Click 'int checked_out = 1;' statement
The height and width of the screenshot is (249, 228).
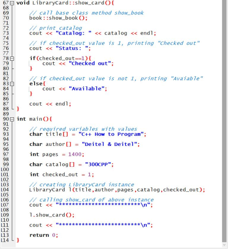[x=62, y=175]
